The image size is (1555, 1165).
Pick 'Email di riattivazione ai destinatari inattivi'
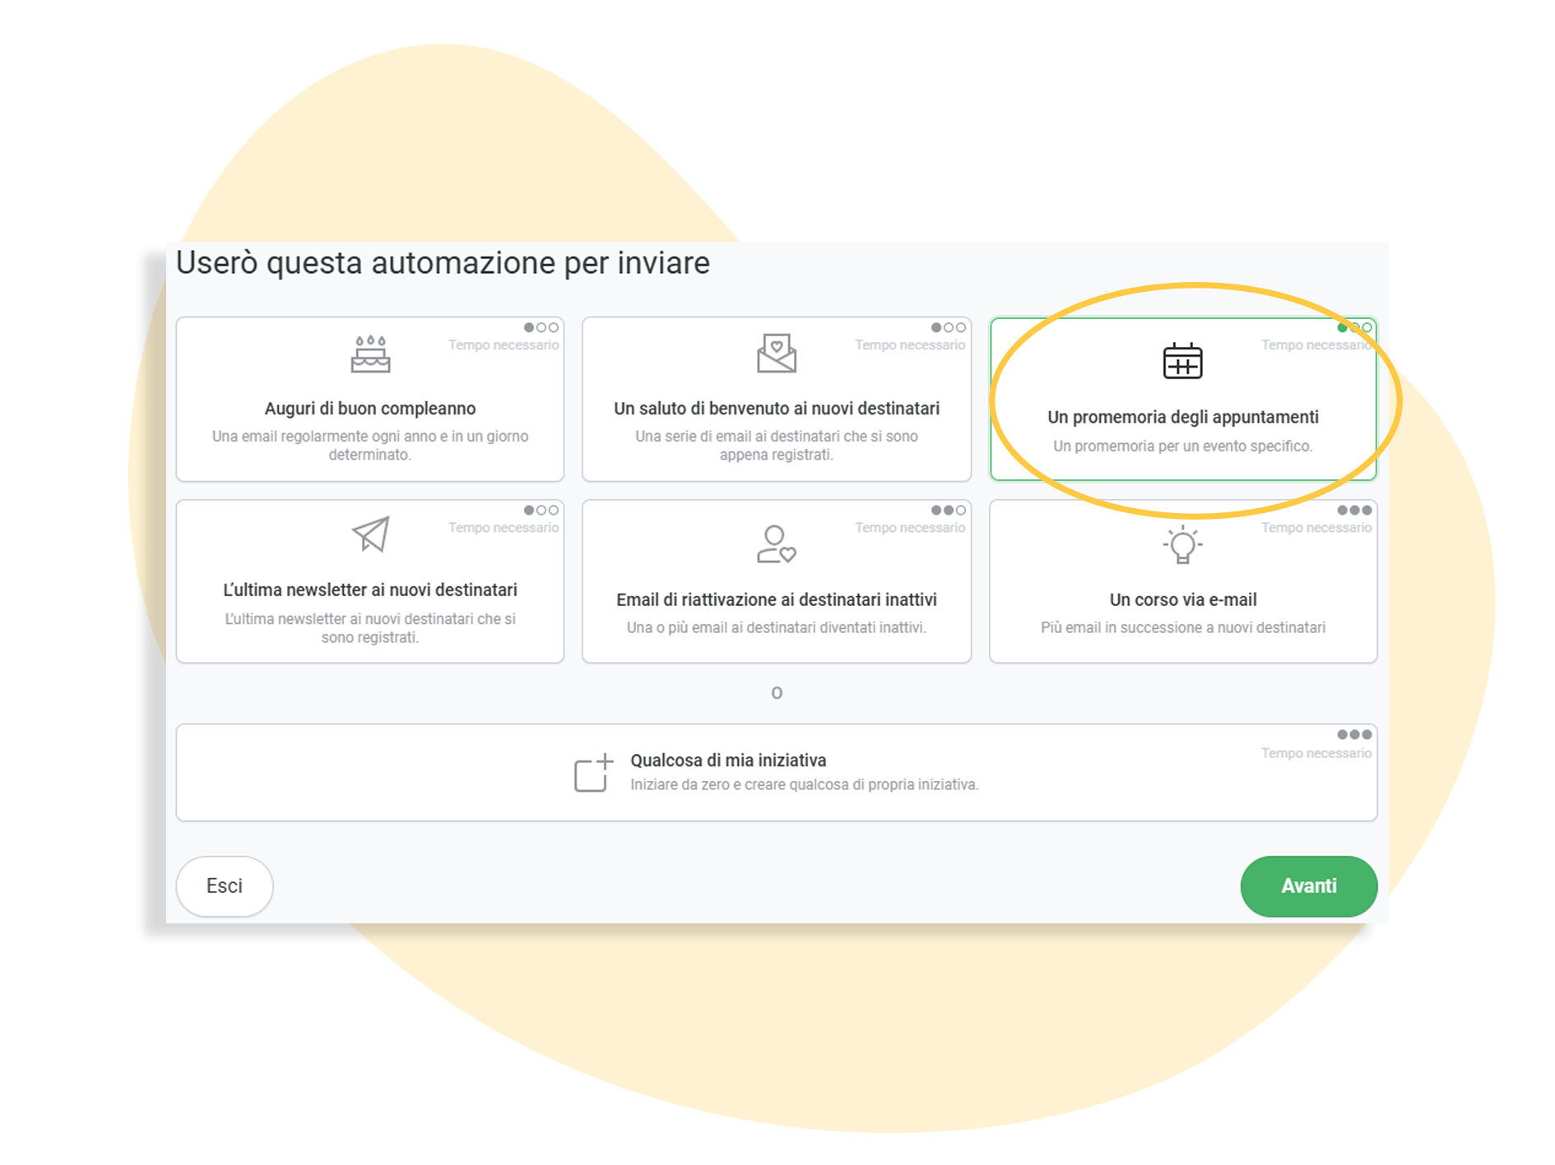click(776, 600)
